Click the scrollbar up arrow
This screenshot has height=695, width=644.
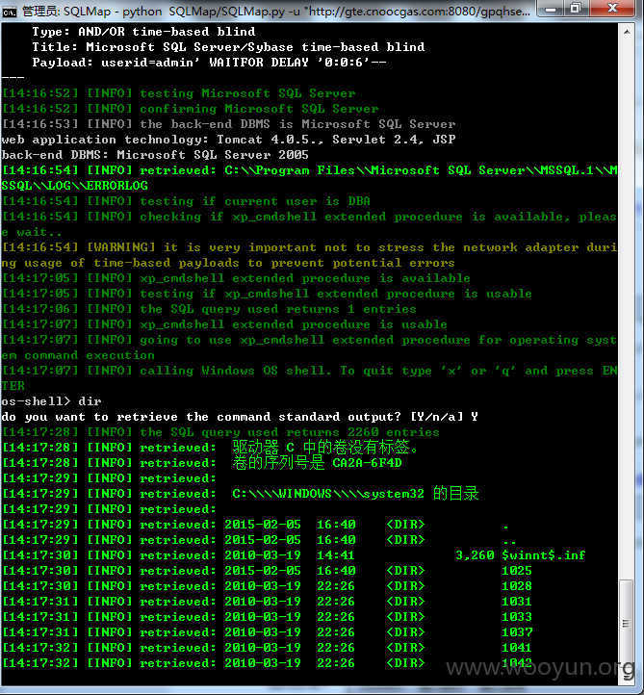[627, 32]
